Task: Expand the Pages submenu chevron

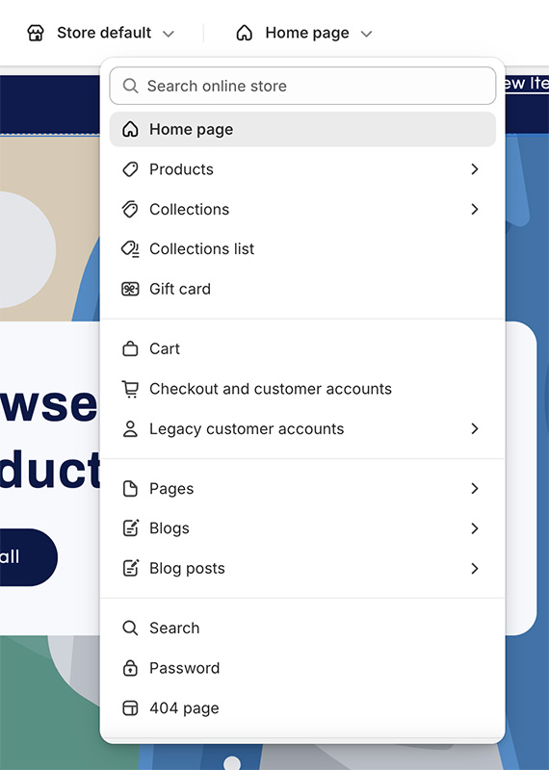Action: coord(474,488)
